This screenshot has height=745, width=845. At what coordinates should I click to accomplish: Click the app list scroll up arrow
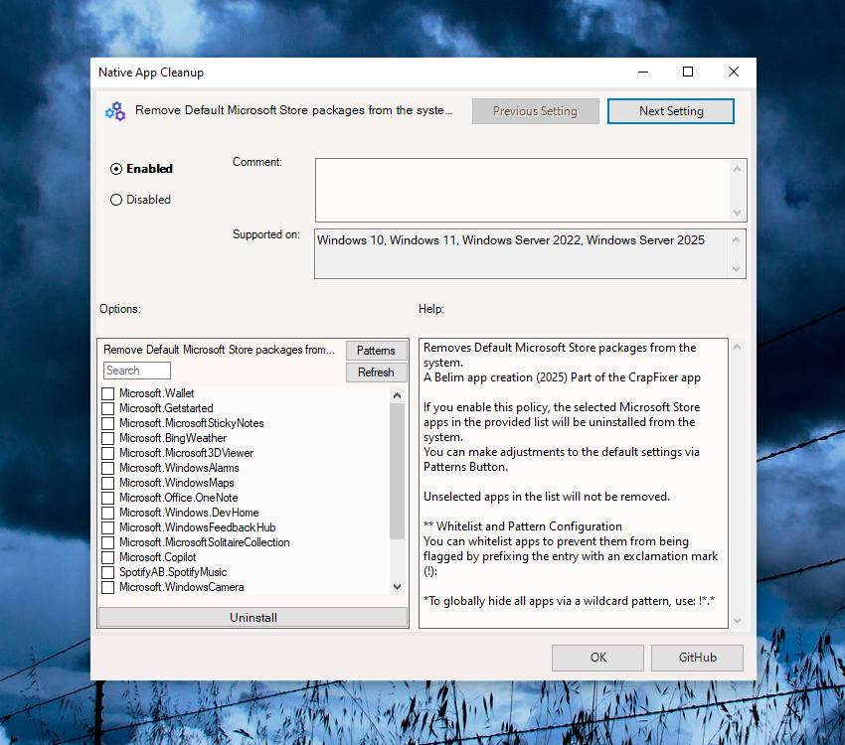point(398,395)
